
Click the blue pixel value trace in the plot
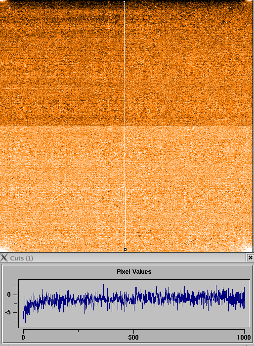(134, 299)
